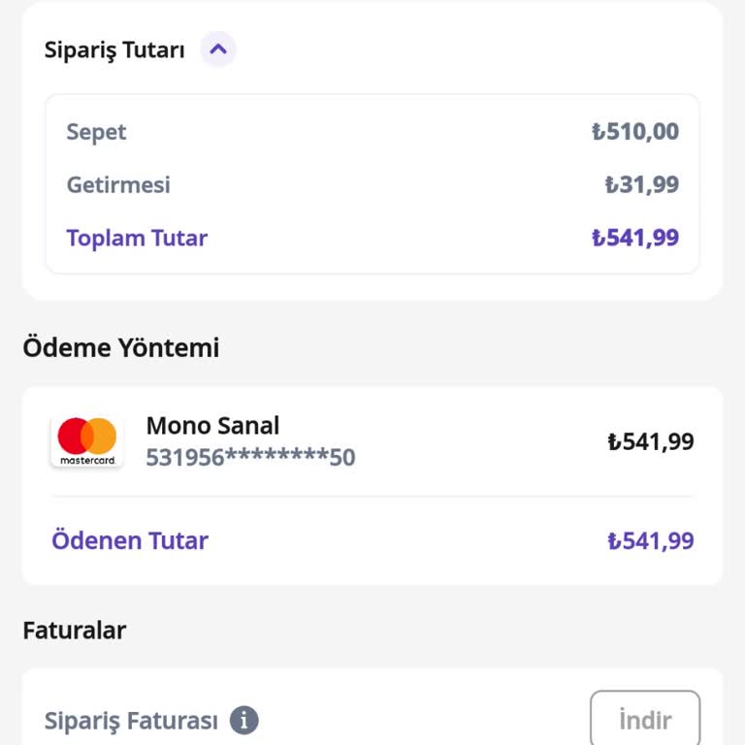Click the Ödenen Tutar label
Screen dimensions: 745x745
(x=130, y=540)
